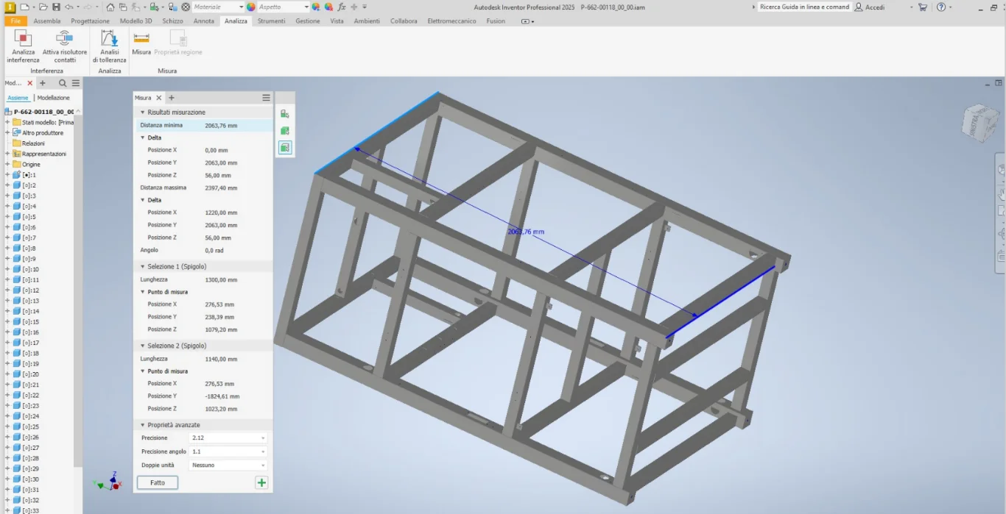Collapse the Risultati misurazione section
Image resolution: width=1006 pixels, height=514 pixels.
coord(143,113)
